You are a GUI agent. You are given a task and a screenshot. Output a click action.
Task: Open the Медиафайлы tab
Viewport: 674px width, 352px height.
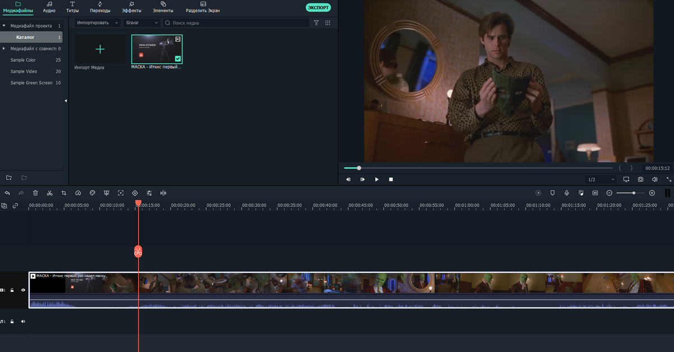coord(18,7)
